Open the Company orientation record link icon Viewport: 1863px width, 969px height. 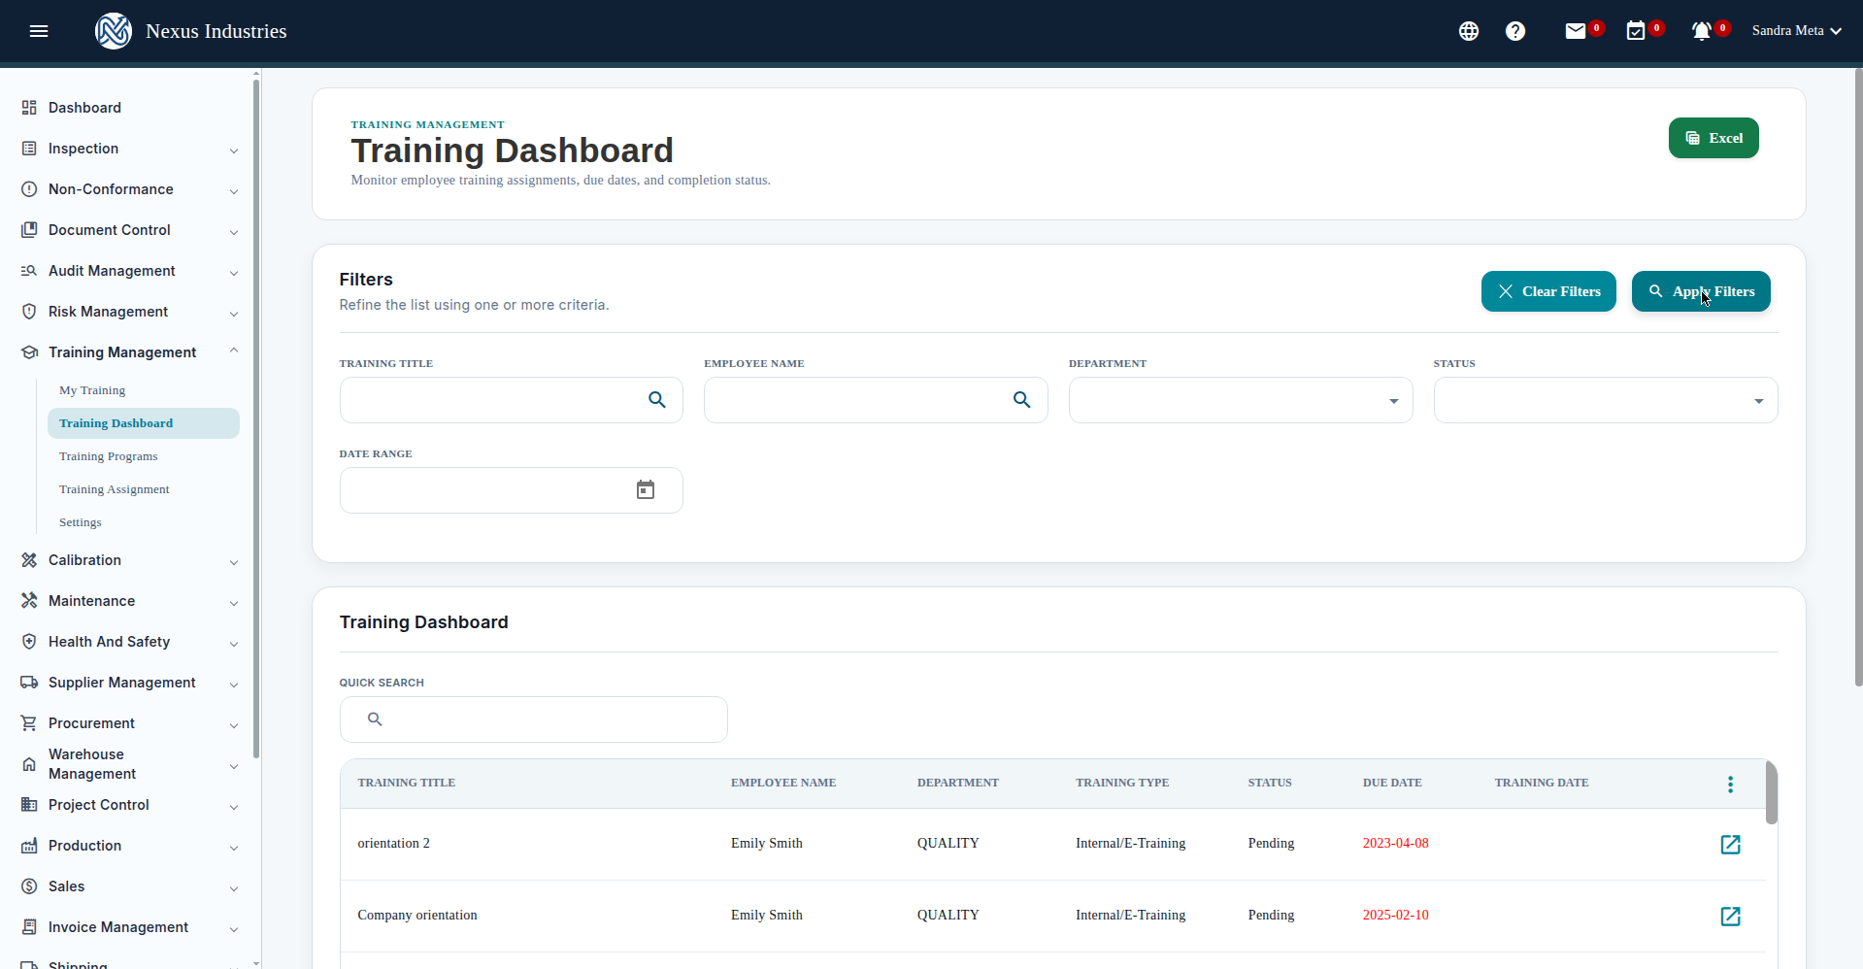[x=1730, y=917]
